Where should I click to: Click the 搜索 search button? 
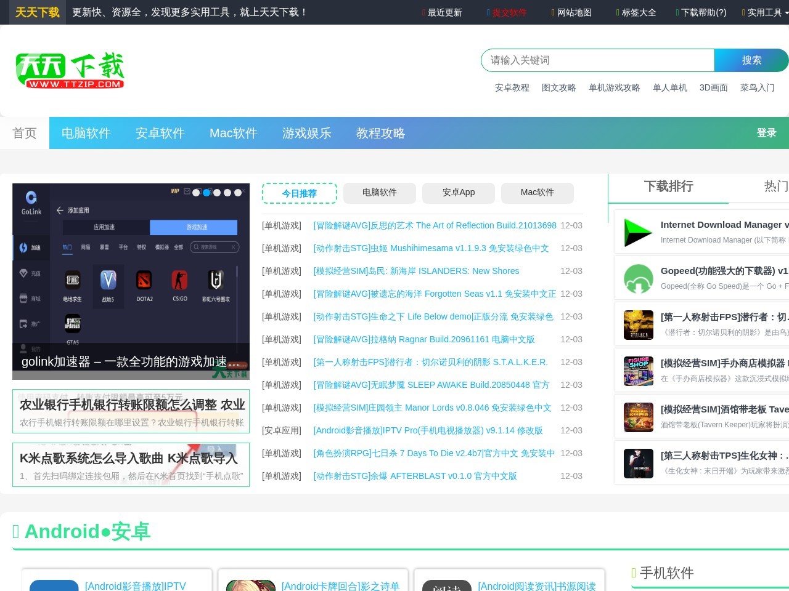click(751, 60)
